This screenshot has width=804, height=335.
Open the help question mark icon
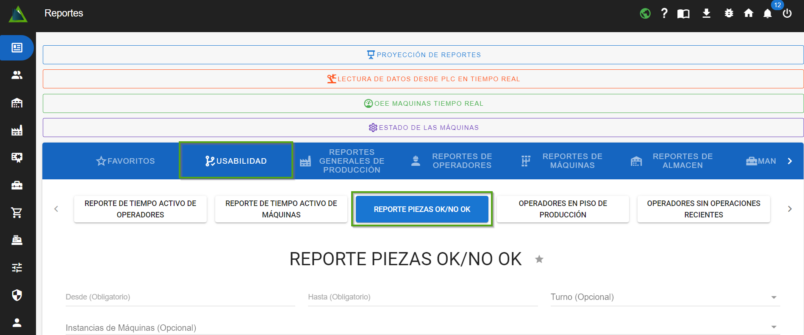pos(664,14)
